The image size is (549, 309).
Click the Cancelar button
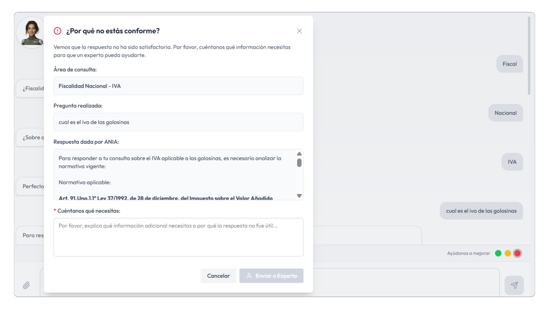pos(218,276)
